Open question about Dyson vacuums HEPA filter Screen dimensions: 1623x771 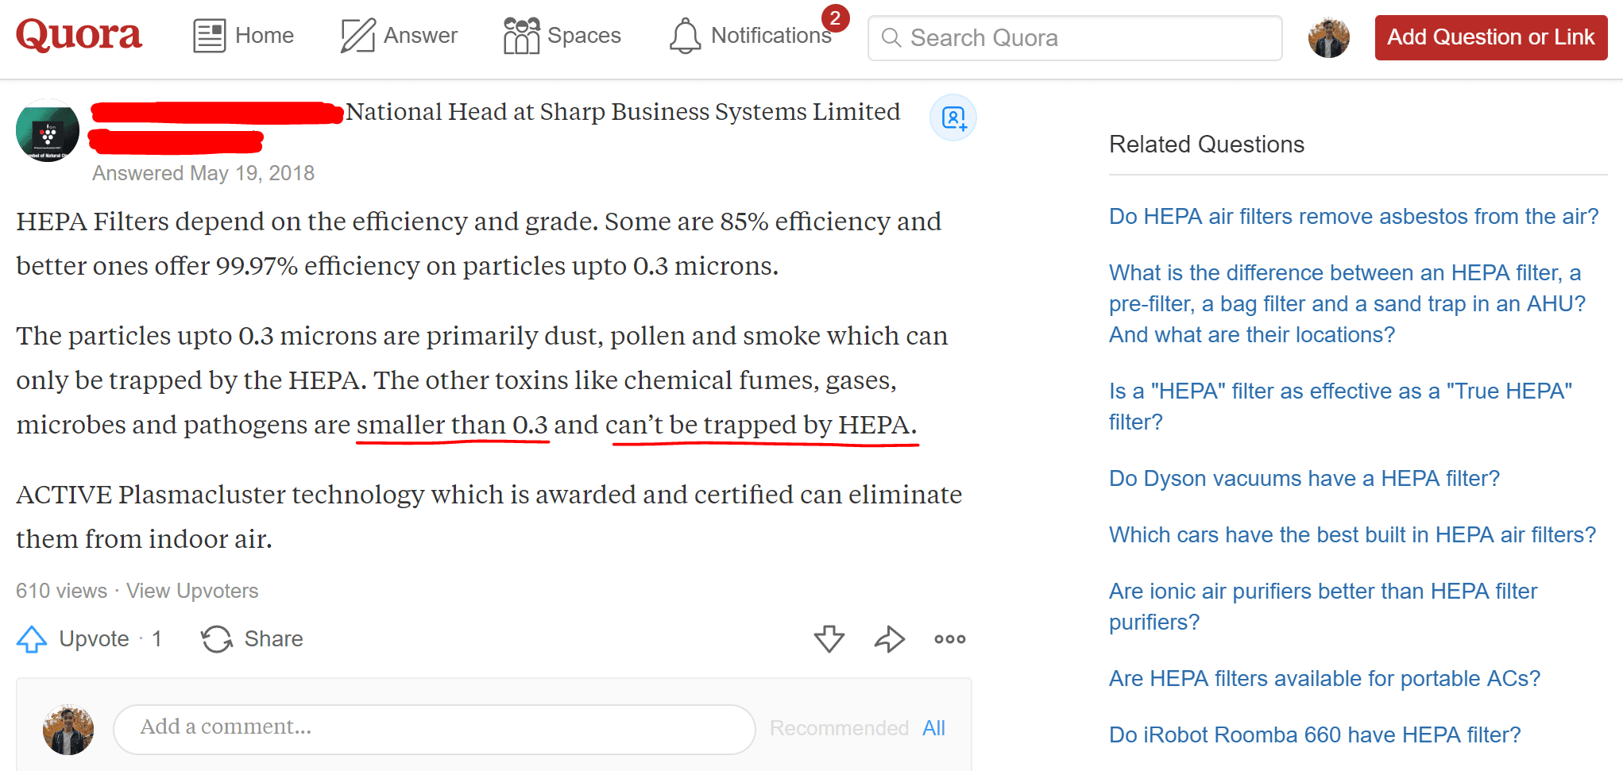[1304, 479]
